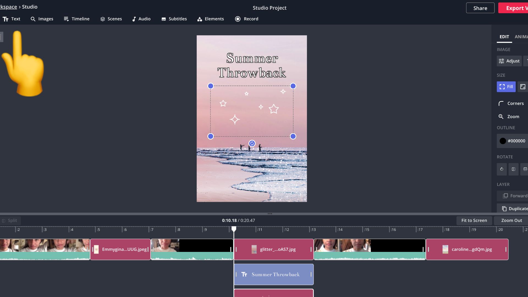Click the rotate clockwise icon

502,169
